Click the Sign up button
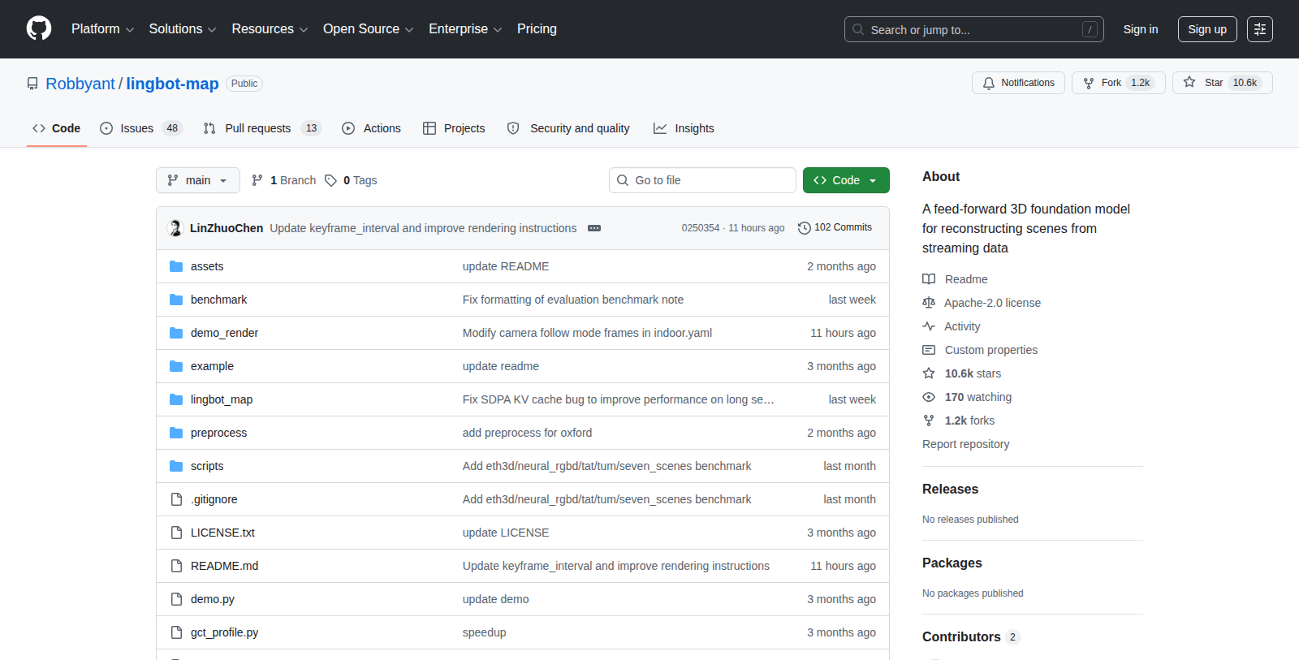This screenshot has width=1299, height=660. [1207, 29]
